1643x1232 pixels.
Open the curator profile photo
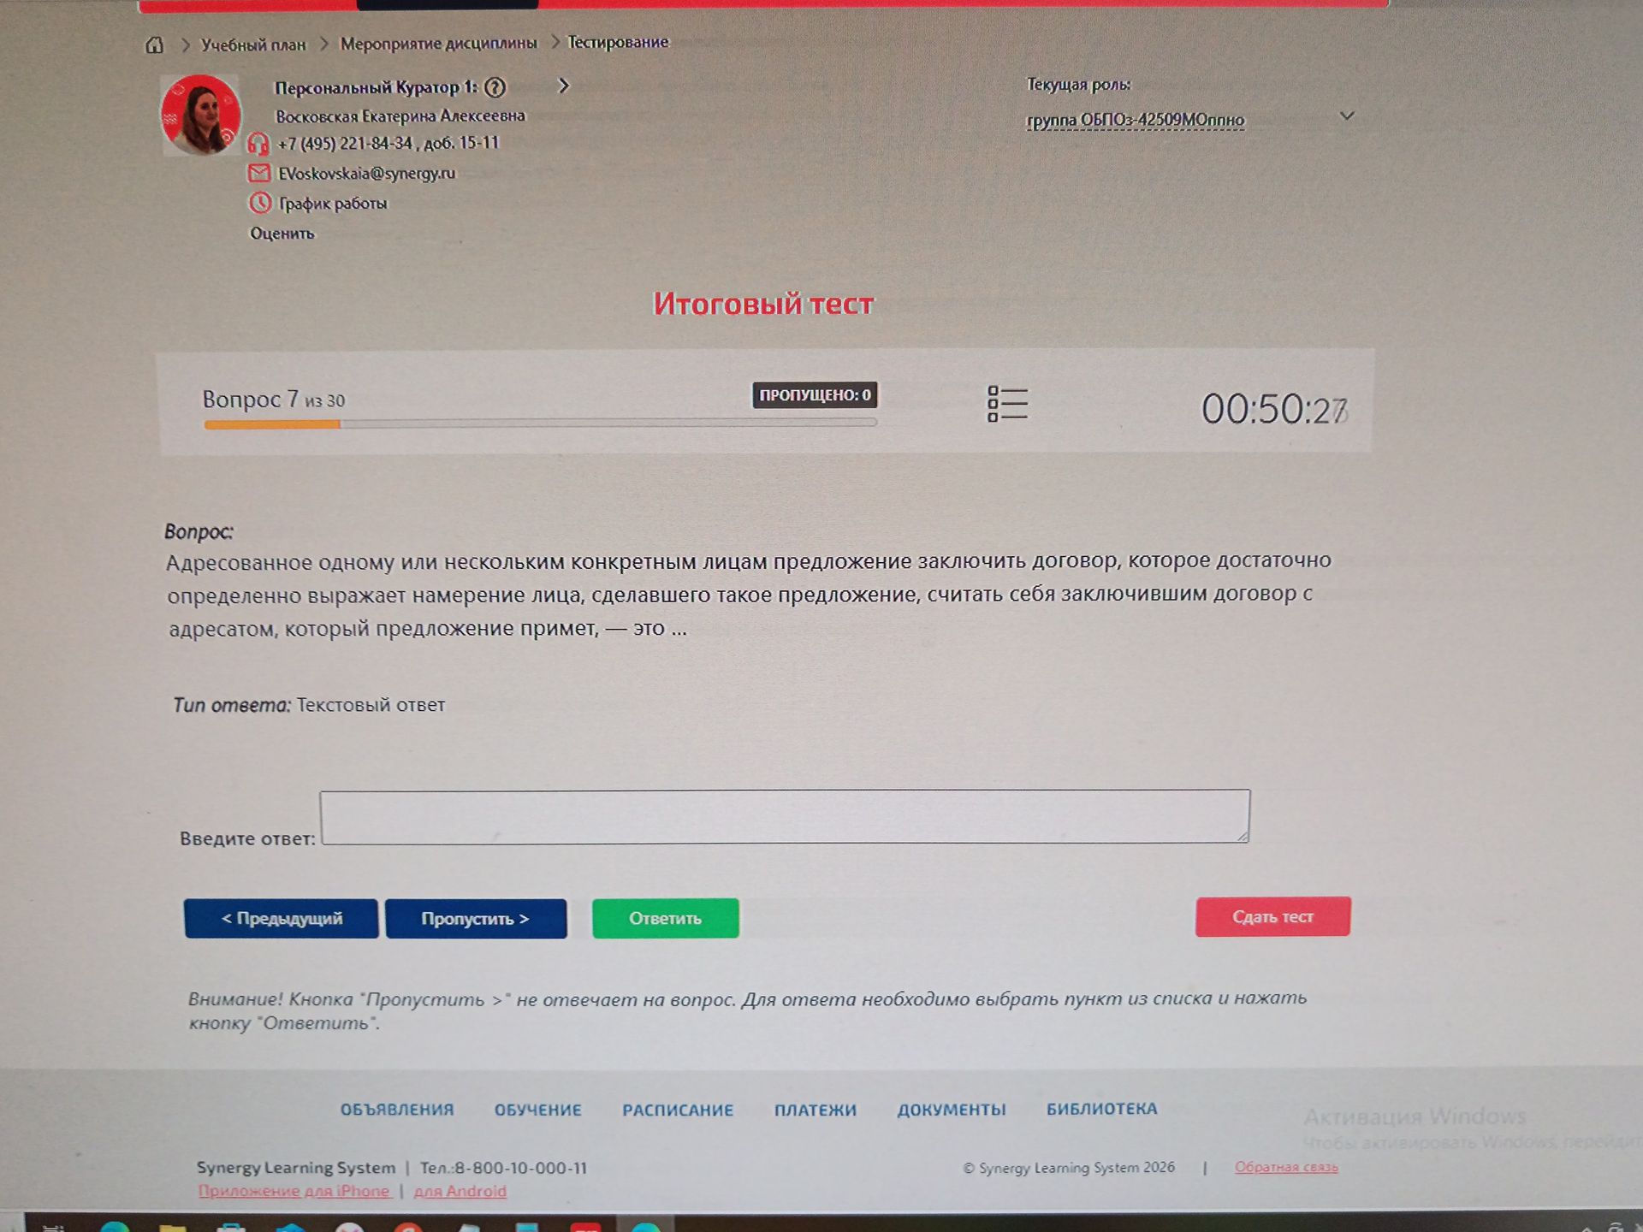tap(201, 115)
